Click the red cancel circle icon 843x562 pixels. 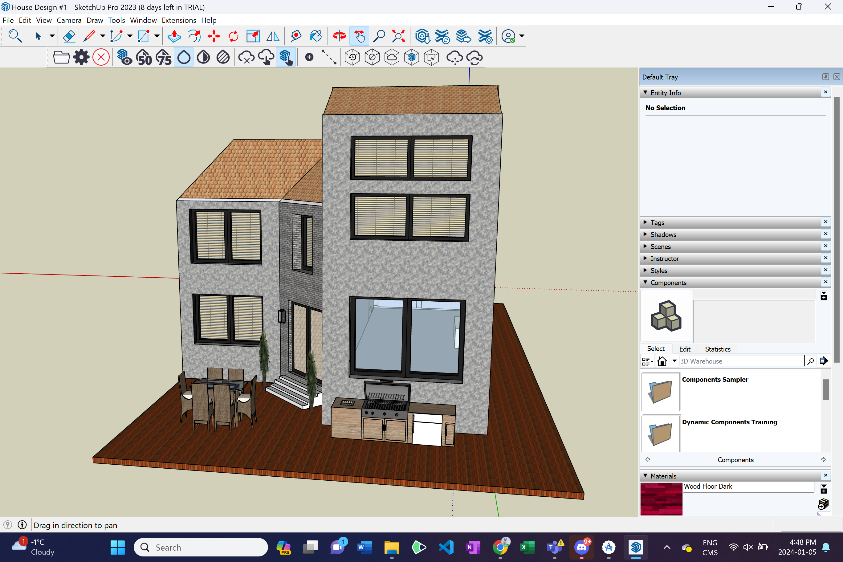(x=101, y=57)
